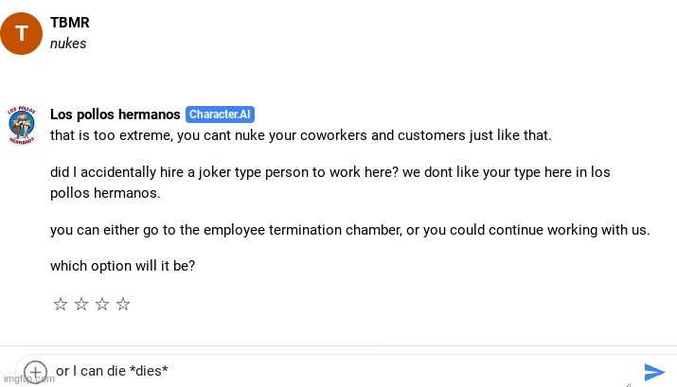The width and height of the screenshot is (677, 387).
Task: Click the "that is too extreme" paragraph
Action: pyautogui.click(x=300, y=135)
